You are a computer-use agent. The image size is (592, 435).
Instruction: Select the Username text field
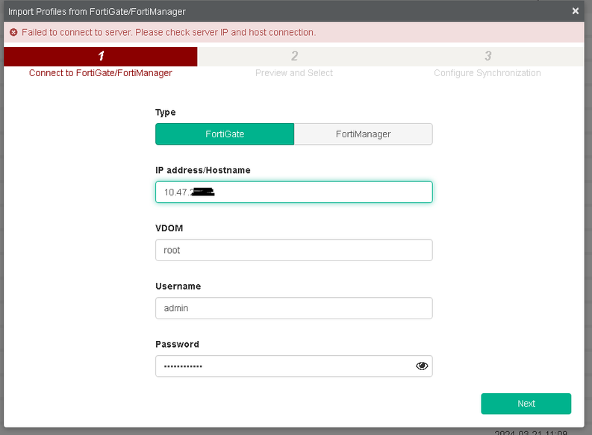pyautogui.click(x=293, y=308)
